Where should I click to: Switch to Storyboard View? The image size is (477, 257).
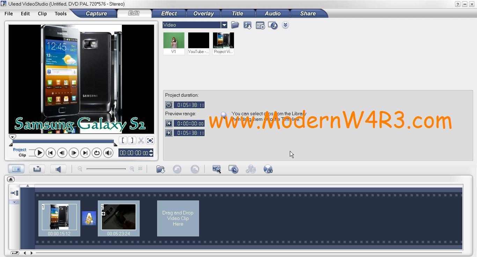click(x=16, y=169)
